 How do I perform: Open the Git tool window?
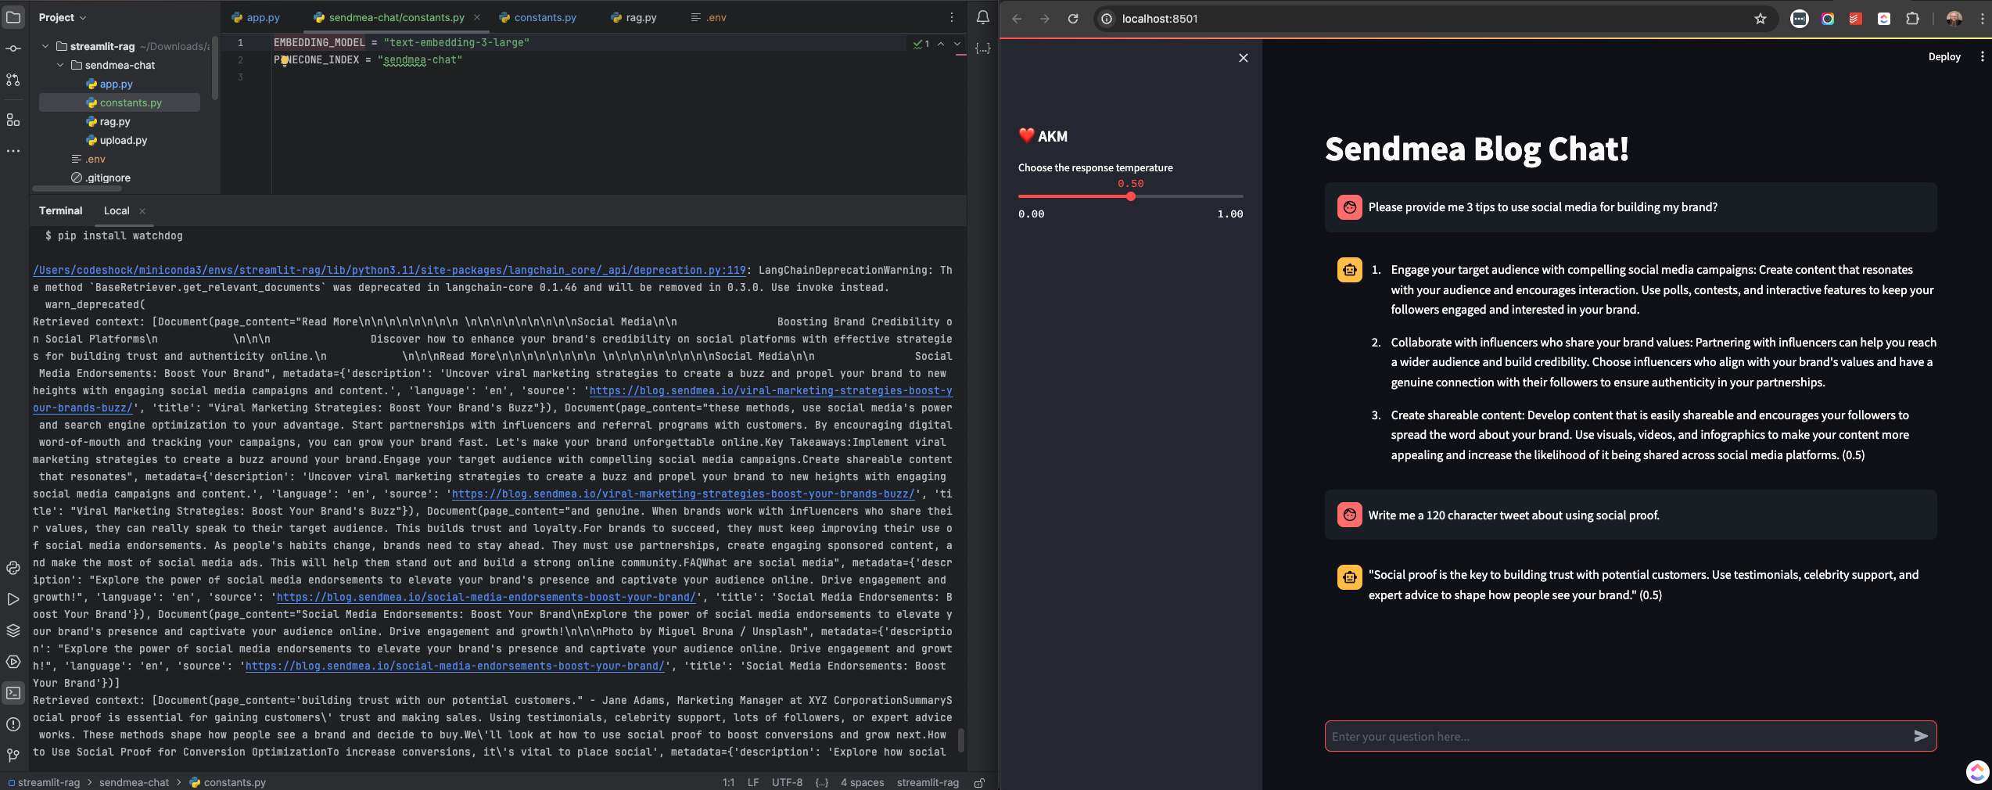click(13, 756)
